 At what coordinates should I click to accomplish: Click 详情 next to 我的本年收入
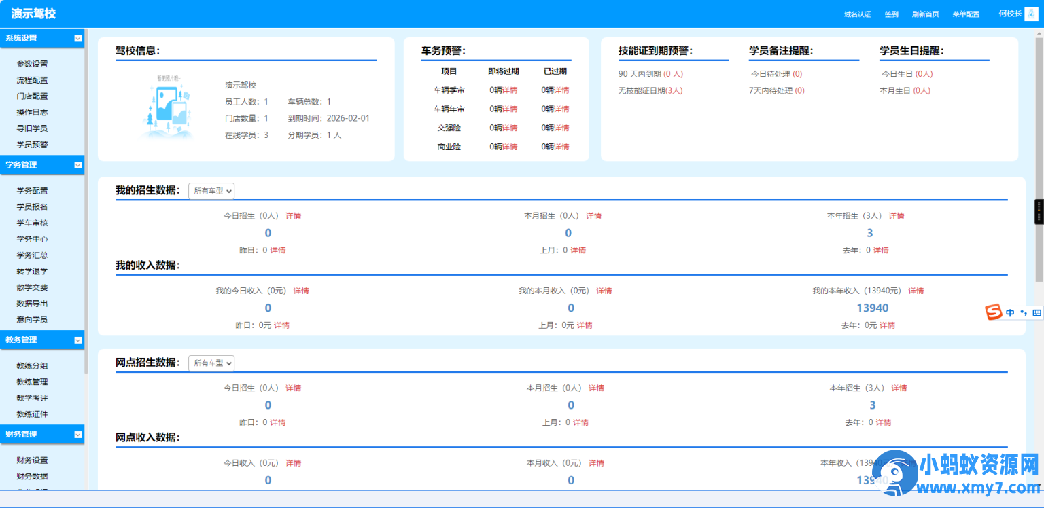pos(915,290)
